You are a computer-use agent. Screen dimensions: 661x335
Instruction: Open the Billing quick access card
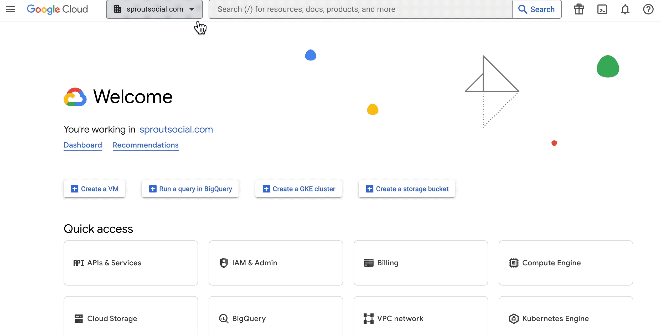(421, 263)
